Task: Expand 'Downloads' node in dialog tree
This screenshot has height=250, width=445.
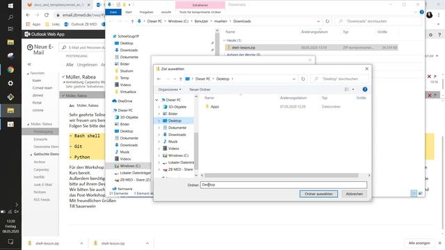Action: (159, 135)
